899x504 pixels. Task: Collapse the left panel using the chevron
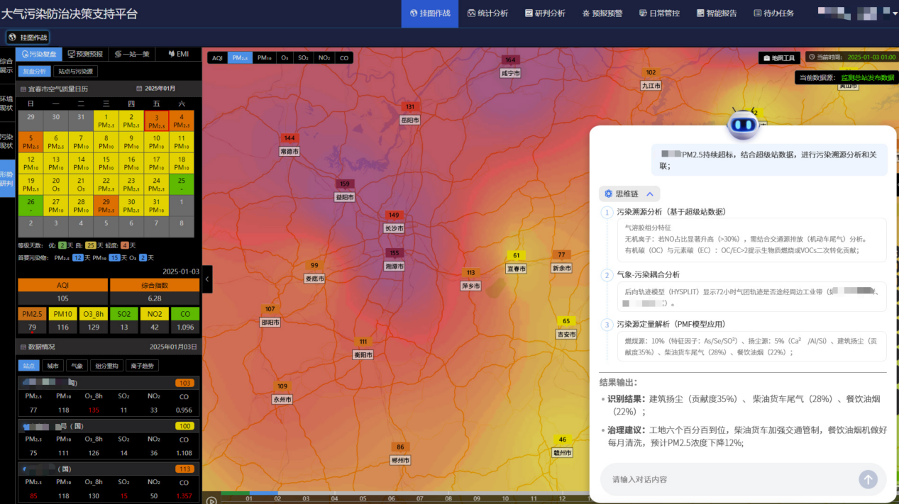click(206, 280)
